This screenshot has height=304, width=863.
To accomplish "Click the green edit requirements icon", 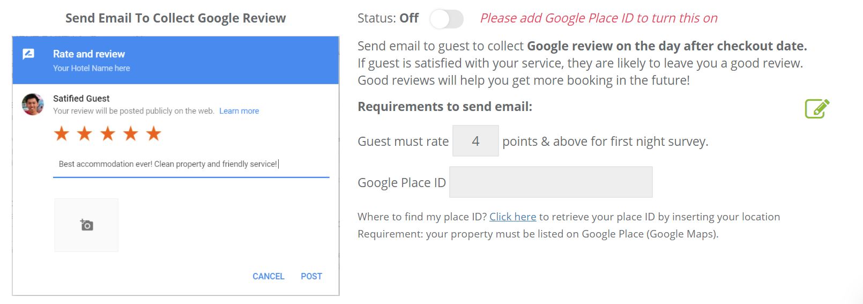I will point(817,108).
